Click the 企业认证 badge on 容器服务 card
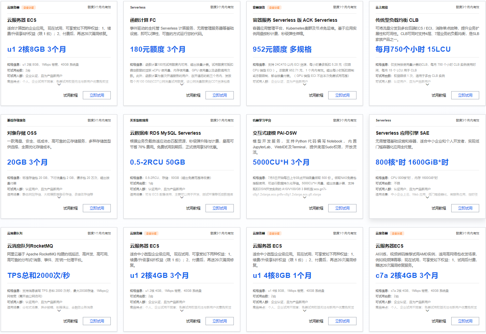The image size is (486, 334). click(x=274, y=7)
